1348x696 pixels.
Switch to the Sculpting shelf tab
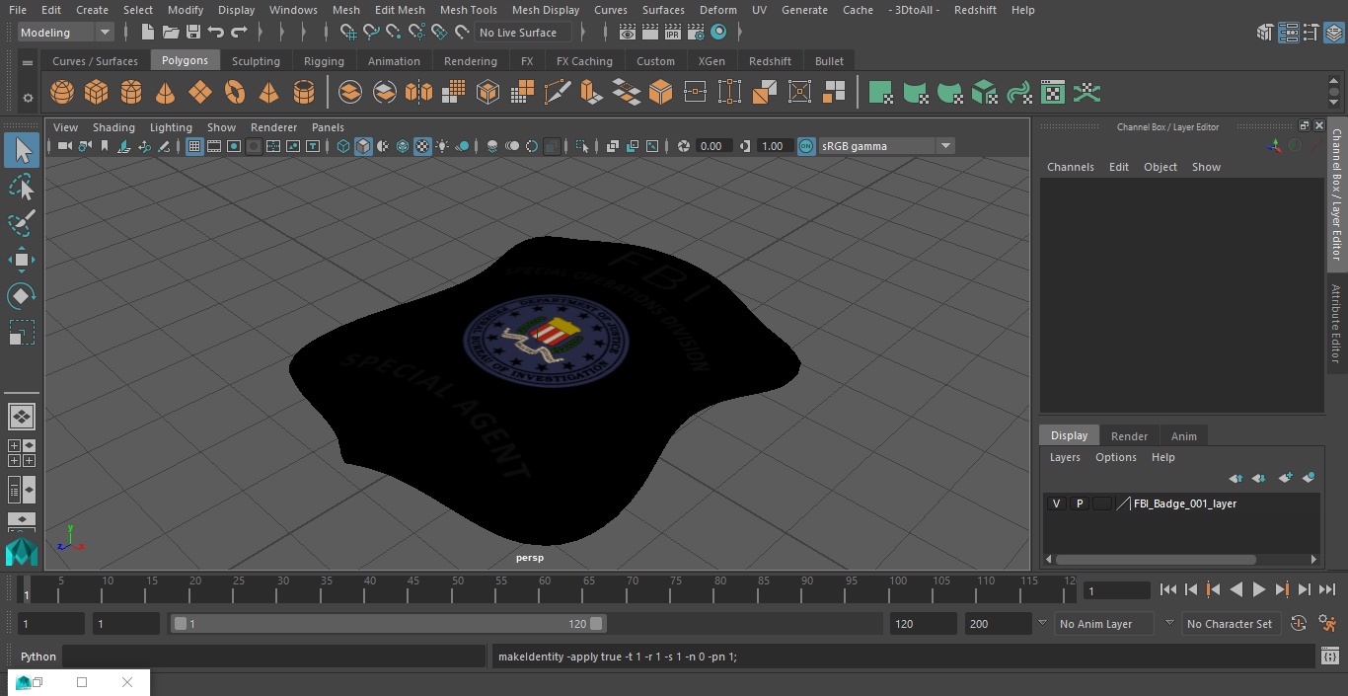(x=256, y=61)
